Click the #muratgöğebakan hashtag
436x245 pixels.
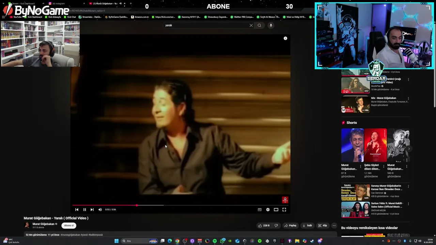tap(70, 235)
